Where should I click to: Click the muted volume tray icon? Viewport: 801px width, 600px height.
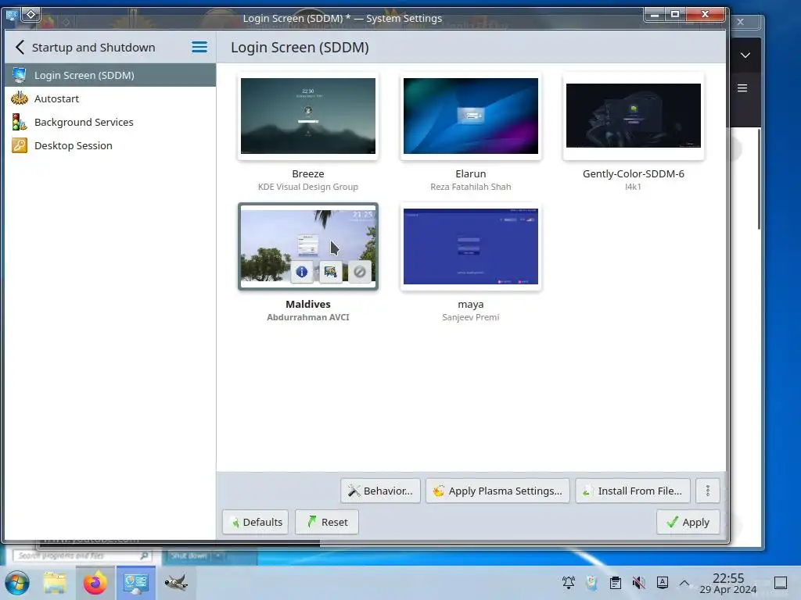(638, 582)
